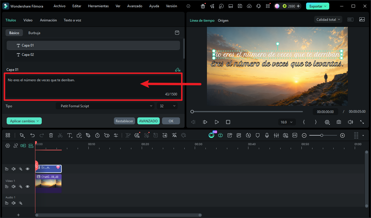Toggle the green auto-link icon in timeline header
This screenshot has width=371, height=218.
click(23, 146)
